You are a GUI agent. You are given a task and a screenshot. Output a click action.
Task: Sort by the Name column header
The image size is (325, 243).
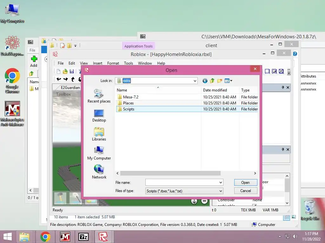pyautogui.click(x=158, y=90)
